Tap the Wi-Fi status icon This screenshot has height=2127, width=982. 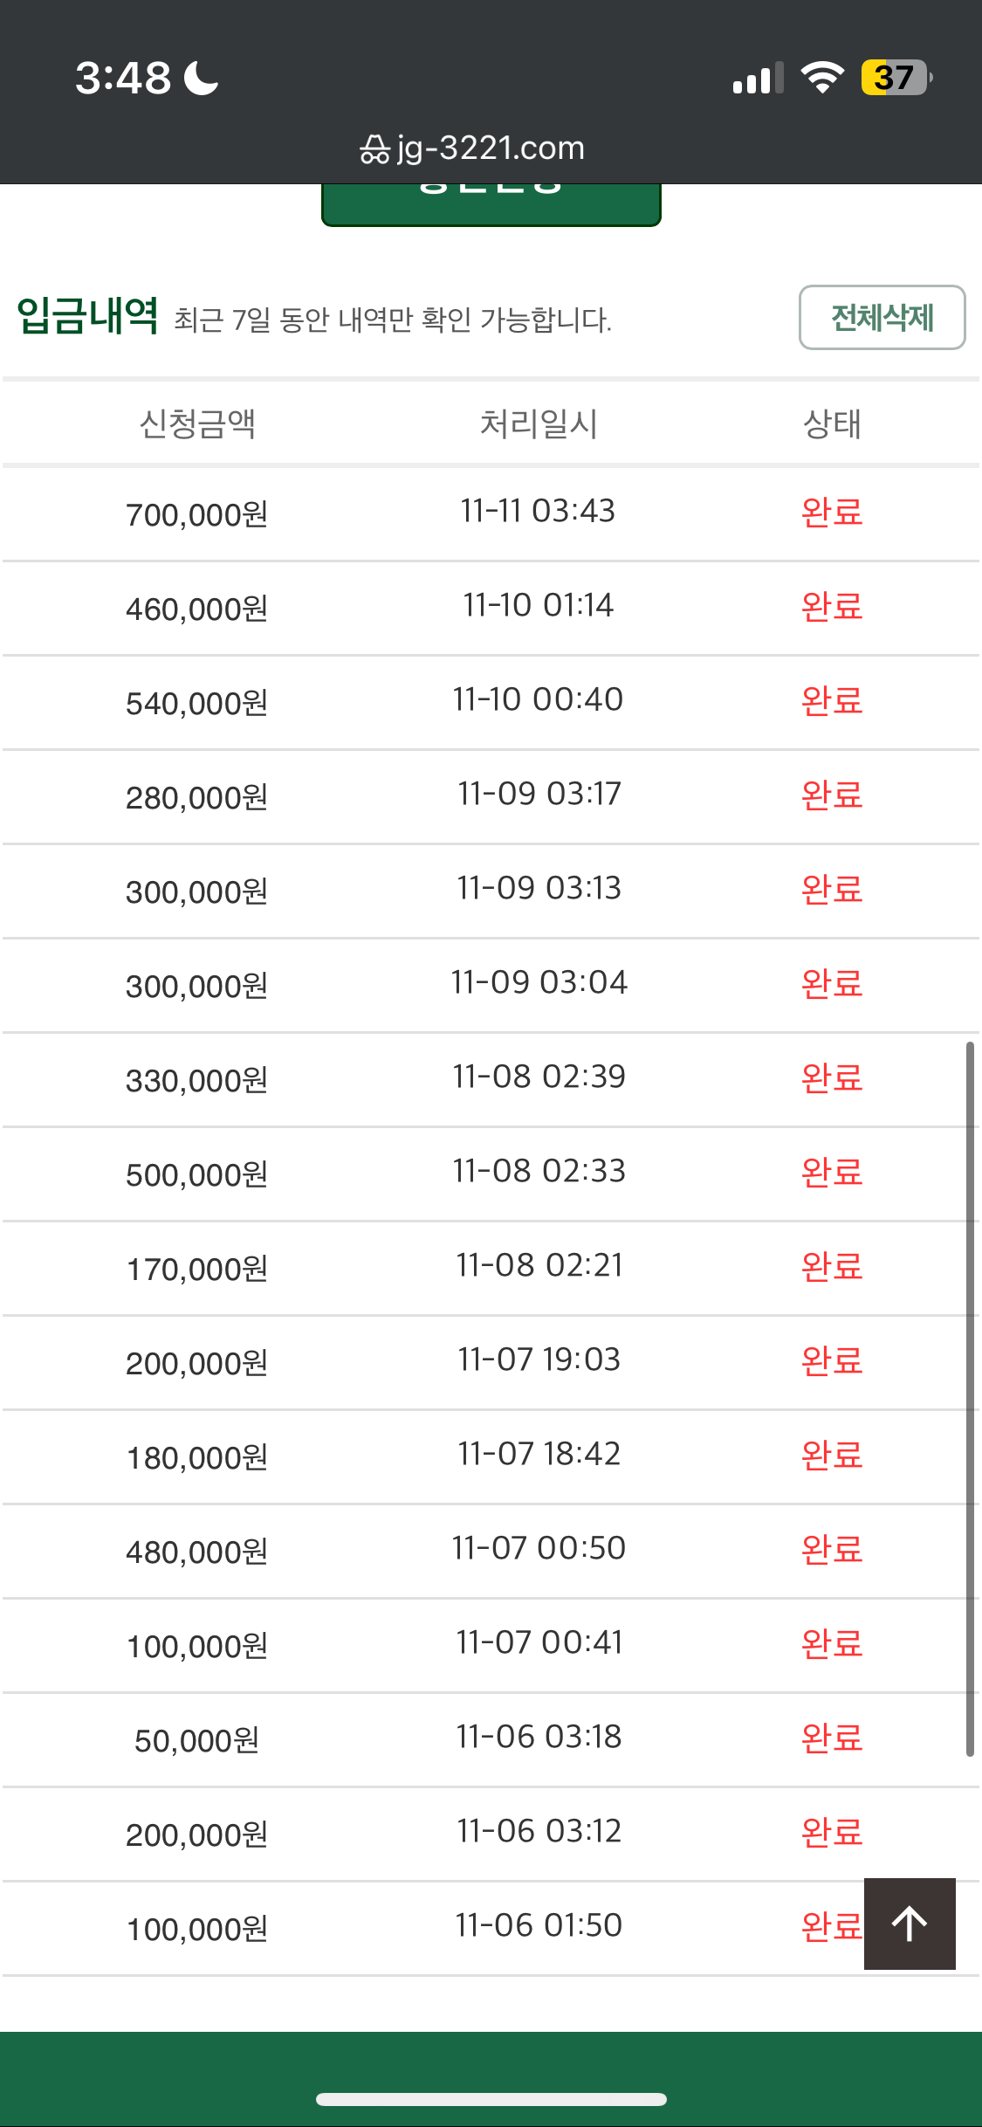[x=822, y=78]
